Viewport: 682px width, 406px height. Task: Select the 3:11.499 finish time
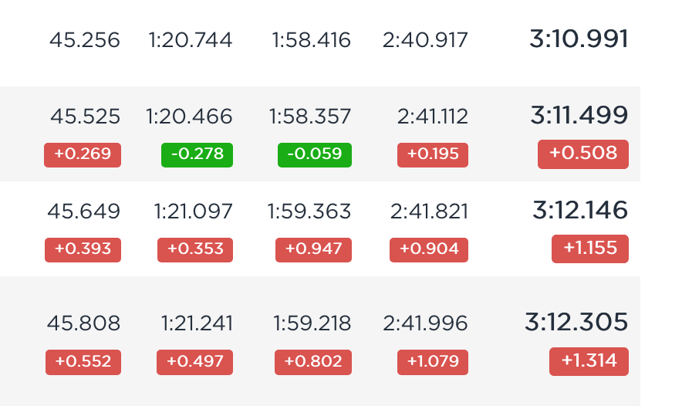pos(579,115)
